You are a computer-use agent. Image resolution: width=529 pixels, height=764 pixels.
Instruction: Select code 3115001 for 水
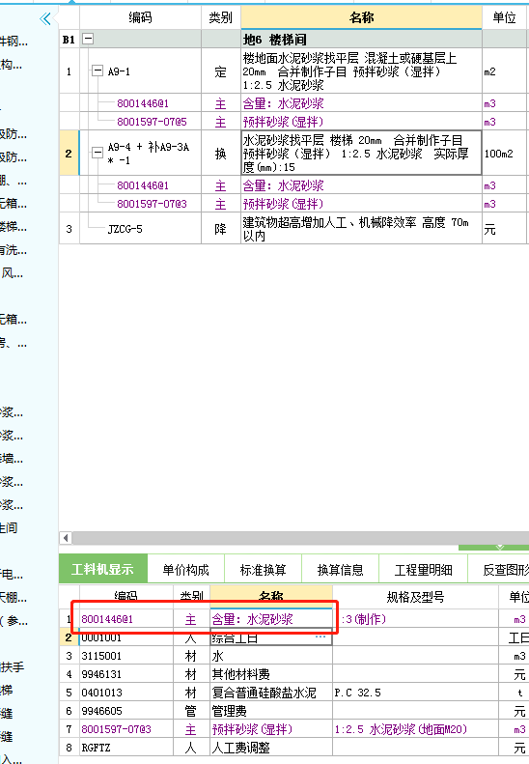pyautogui.click(x=125, y=656)
